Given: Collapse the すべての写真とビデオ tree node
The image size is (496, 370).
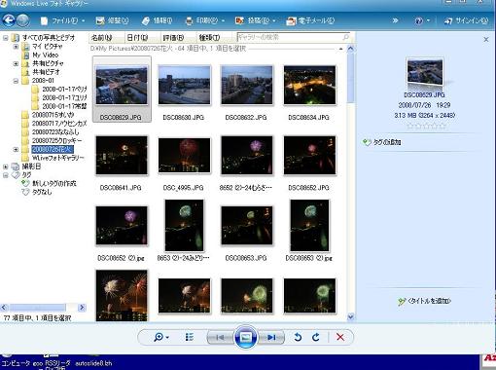Looking at the screenshot, I should (6, 38).
